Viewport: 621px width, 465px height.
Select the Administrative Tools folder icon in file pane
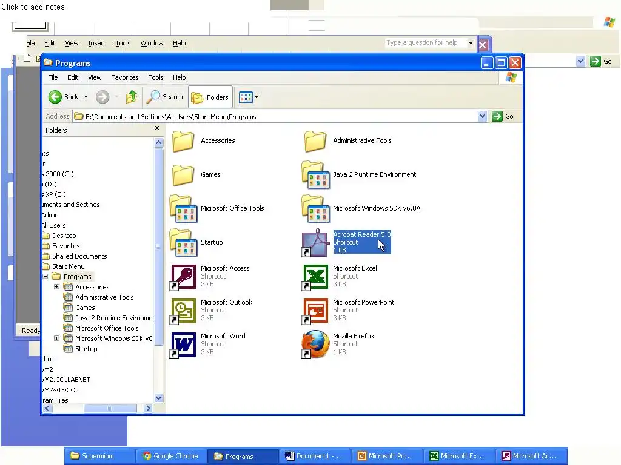315,141
